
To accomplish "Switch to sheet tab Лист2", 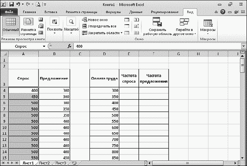I will (x=45, y=163).
